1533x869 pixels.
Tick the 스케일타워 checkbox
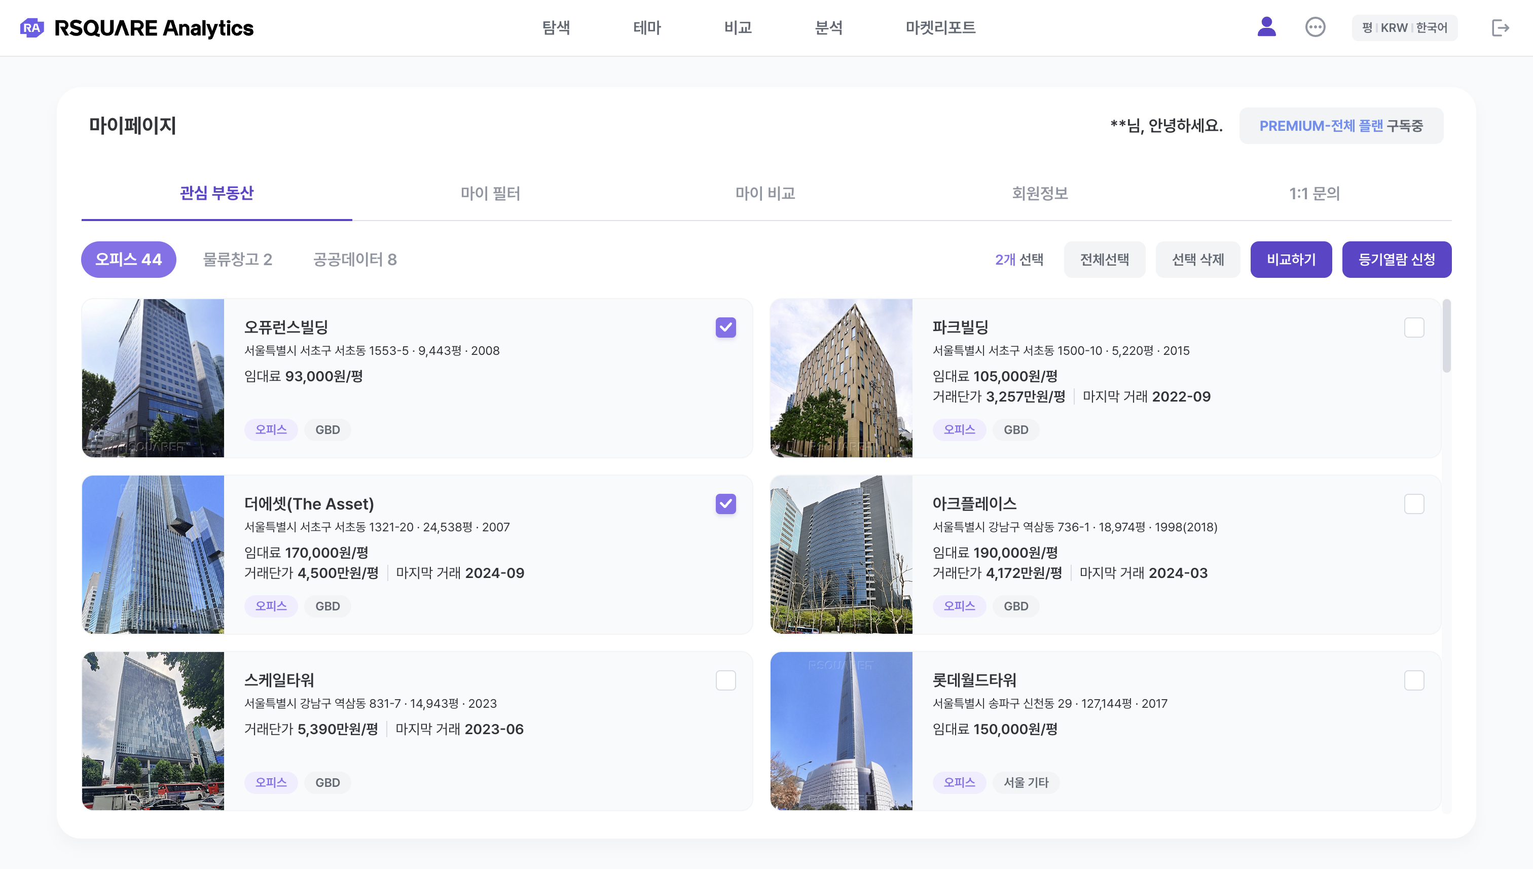pos(725,680)
